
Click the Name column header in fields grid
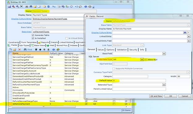(x=31, y=53)
